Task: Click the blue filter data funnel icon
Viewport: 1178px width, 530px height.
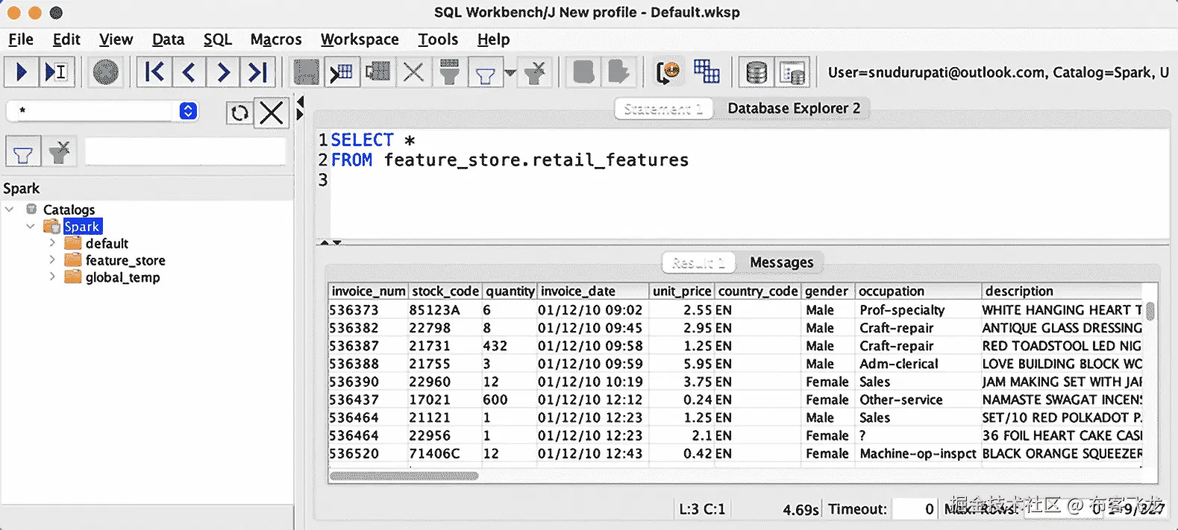Action: click(x=486, y=72)
